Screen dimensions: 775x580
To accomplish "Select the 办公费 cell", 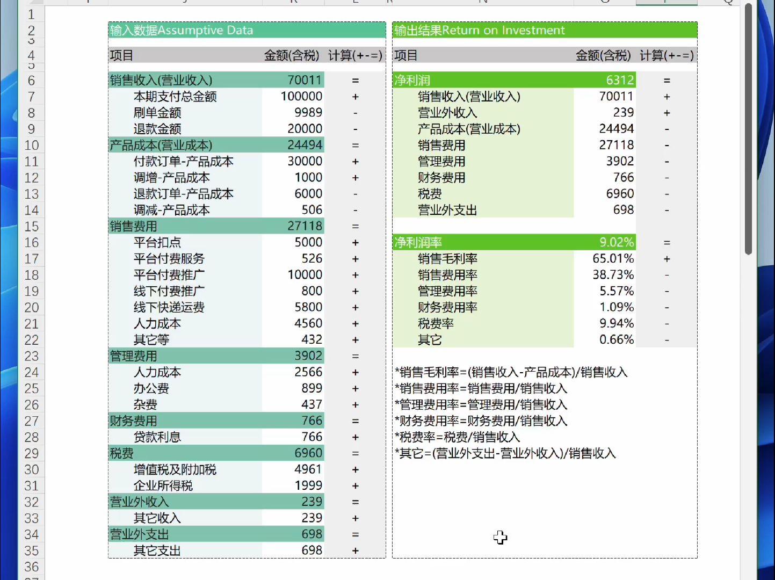I will point(185,388).
